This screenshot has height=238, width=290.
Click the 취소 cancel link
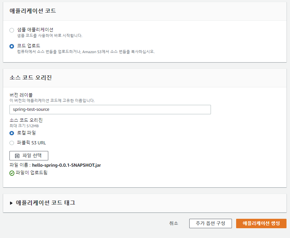pyautogui.click(x=174, y=223)
